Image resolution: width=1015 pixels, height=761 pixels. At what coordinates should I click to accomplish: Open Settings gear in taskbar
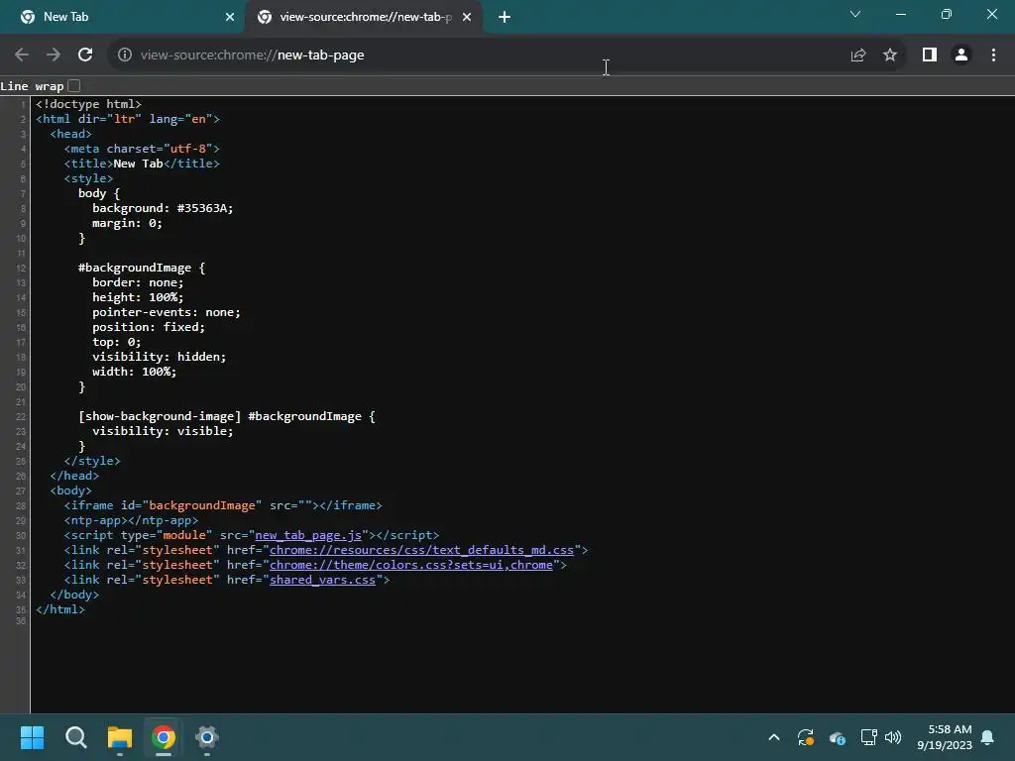pyautogui.click(x=207, y=737)
